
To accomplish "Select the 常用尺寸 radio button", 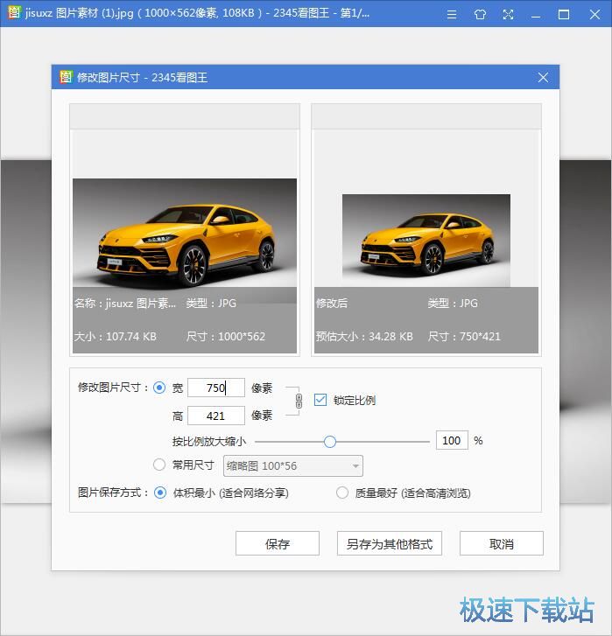I will coord(159,465).
